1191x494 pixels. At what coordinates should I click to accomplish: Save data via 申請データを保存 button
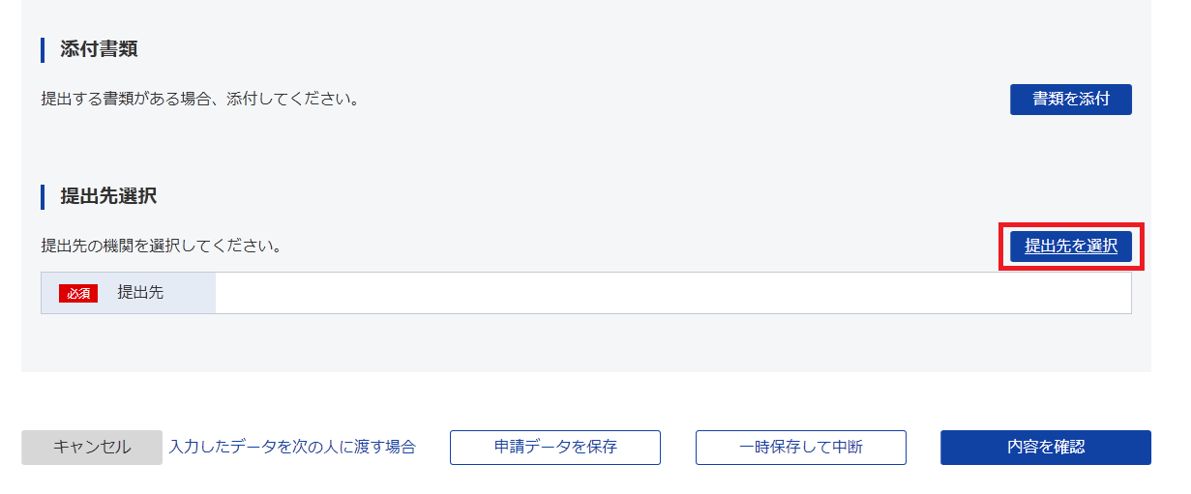555,448
